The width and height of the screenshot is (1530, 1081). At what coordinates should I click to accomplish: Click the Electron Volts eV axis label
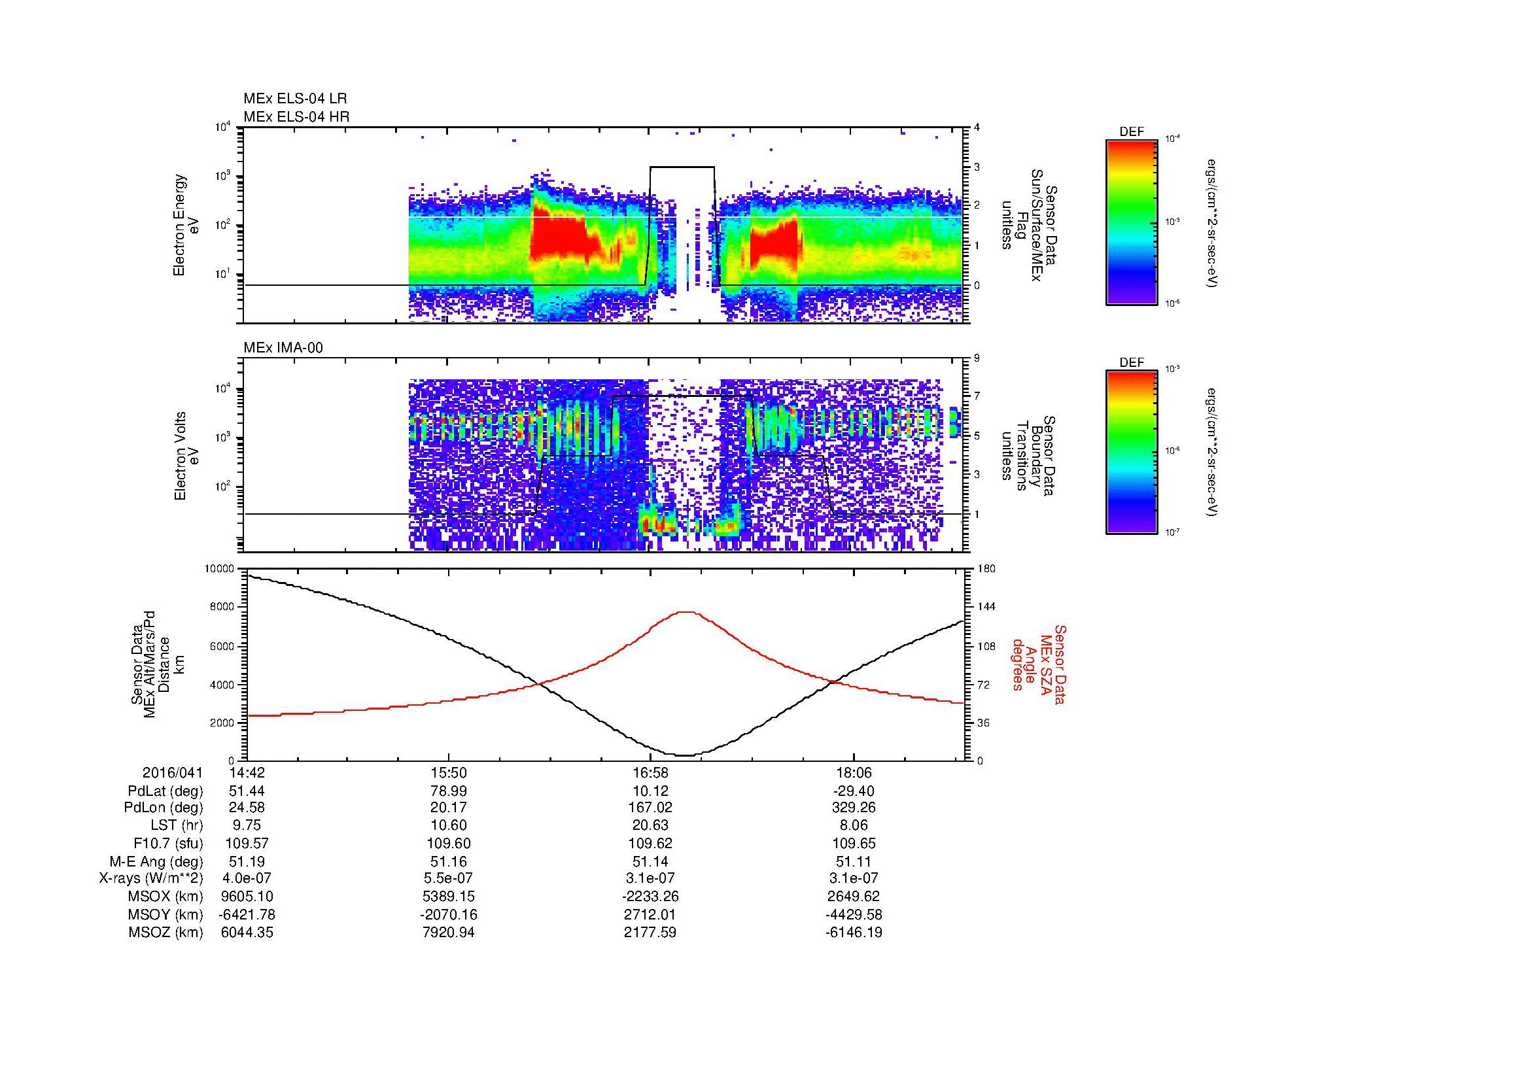186,456
